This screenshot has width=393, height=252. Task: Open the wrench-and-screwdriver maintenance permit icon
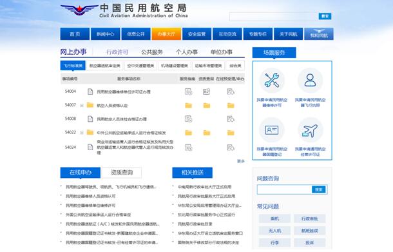click(x=272, y=81)
